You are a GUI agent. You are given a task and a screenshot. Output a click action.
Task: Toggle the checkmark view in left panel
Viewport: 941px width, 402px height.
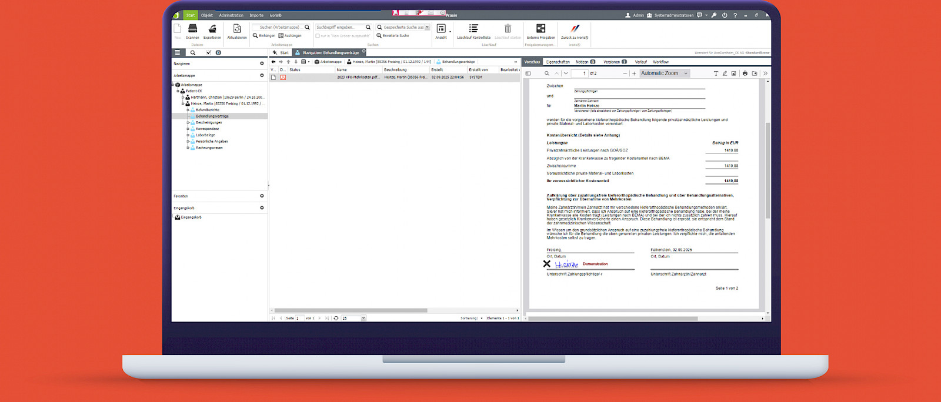[208, 53]
